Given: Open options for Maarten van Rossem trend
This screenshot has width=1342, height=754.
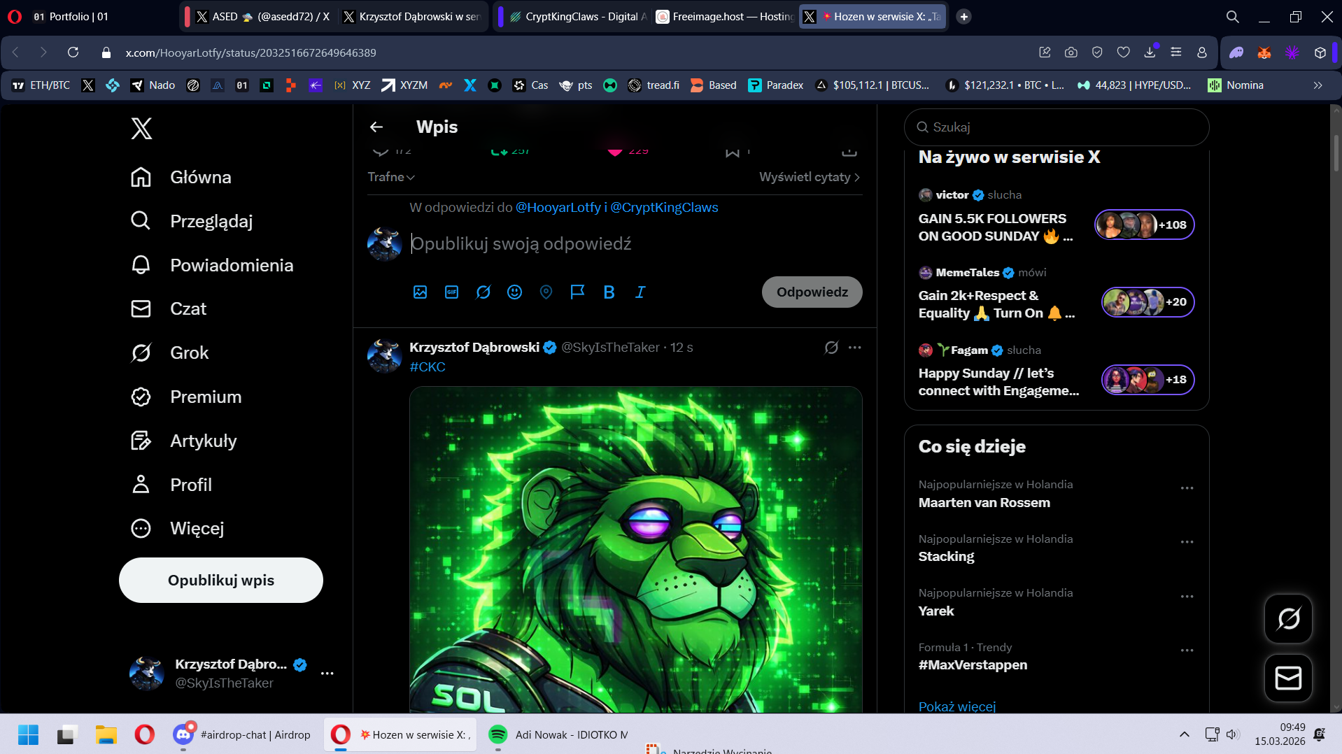Looking at the screenshot, I should click(x=1187, y=488).
